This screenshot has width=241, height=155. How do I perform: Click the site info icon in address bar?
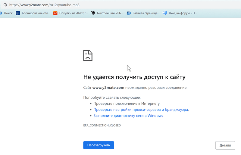point(5,5)
